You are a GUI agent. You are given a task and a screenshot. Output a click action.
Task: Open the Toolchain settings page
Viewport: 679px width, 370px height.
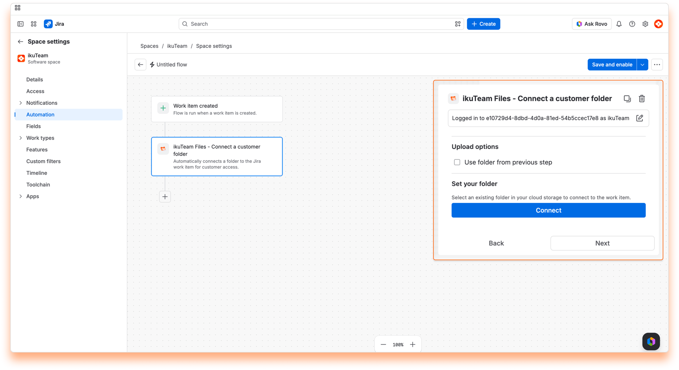38,185
